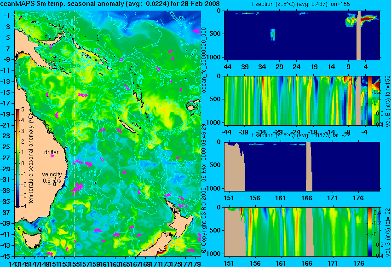The image size is (391, 267).
Task: Click the main title mentioning 28-Feb-2008
Action: [x=110, y=4]
